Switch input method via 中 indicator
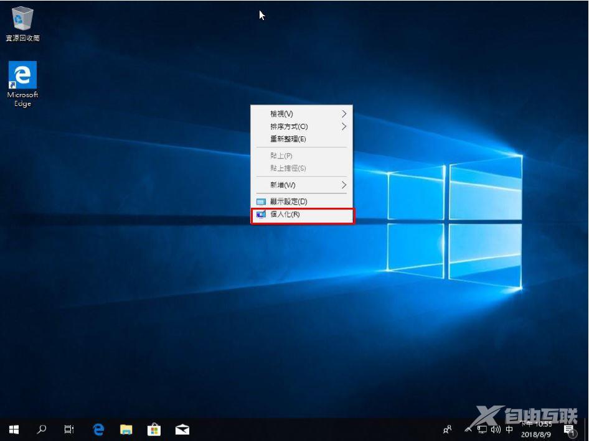The image size is (589, 441). click(509, 429)
